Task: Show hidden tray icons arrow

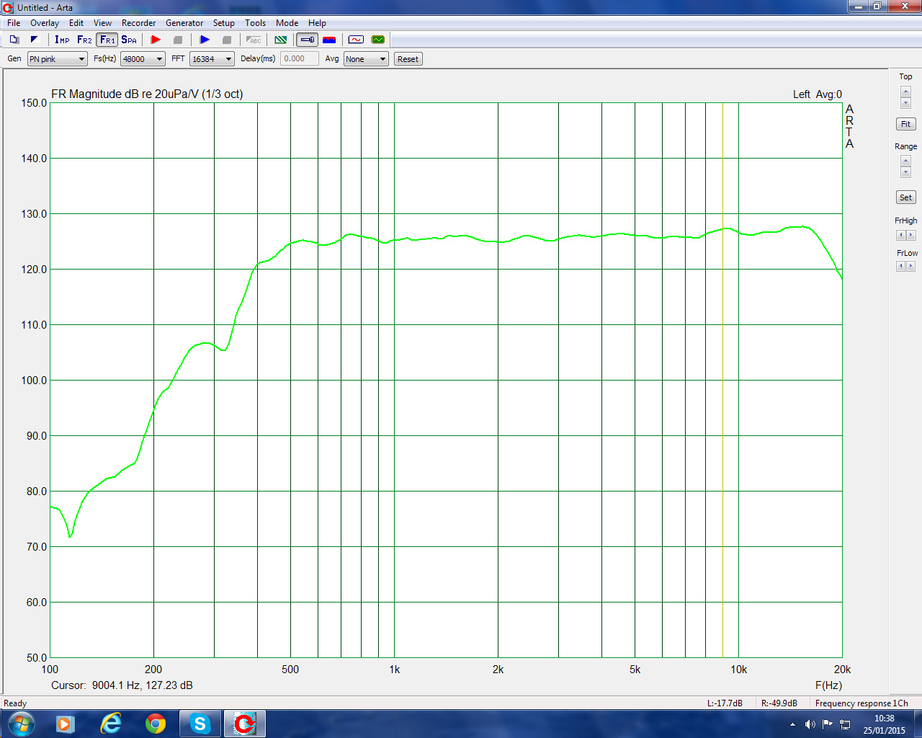Action: tap(792, 724)
